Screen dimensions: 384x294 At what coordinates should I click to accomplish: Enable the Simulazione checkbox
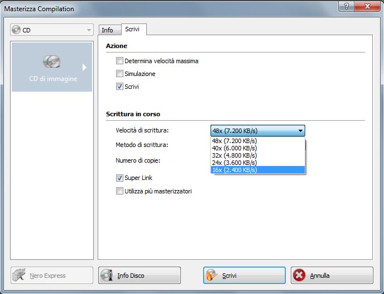[x=119, y=74]
